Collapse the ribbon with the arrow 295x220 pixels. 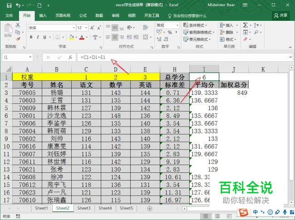pos(290,47)
